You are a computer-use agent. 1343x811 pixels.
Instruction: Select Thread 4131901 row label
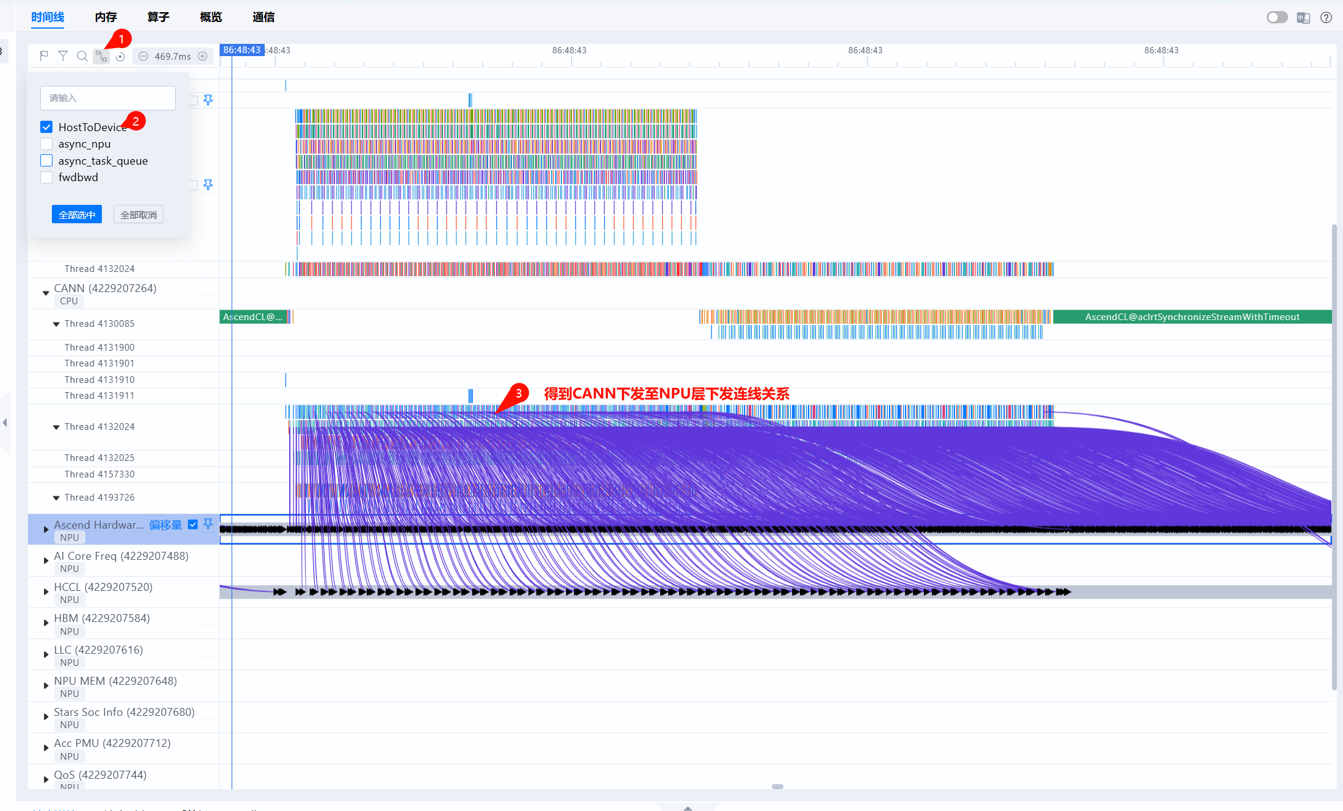(99, 363)
